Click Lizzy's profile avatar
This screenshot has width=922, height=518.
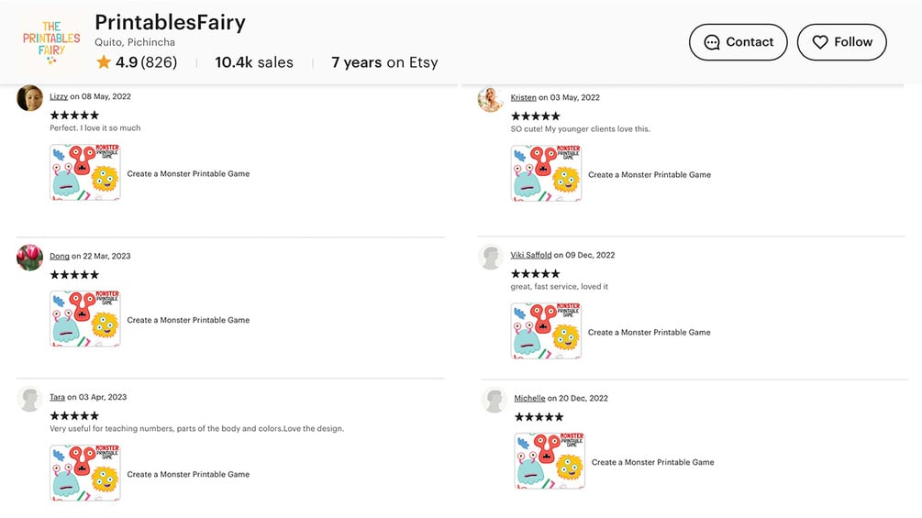(30, 98)
